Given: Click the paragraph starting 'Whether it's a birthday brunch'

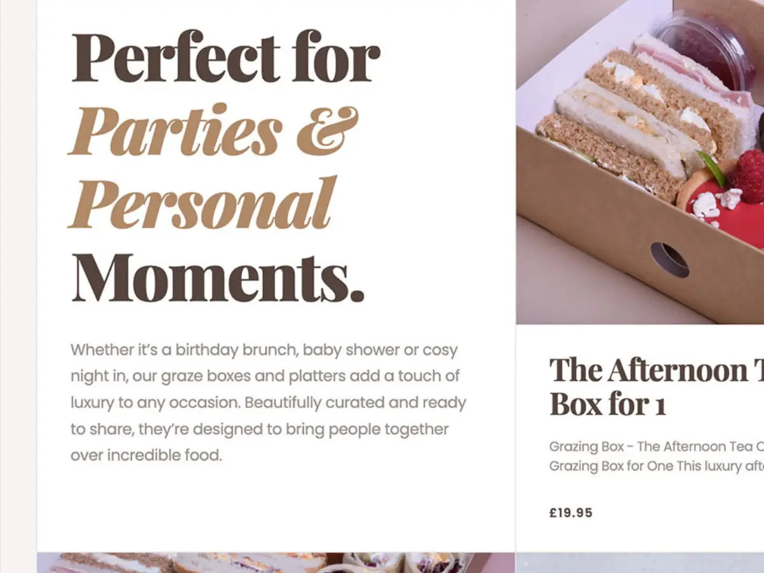Looking at the screenshot, I should pyautogui.click(x=268, y=402).
